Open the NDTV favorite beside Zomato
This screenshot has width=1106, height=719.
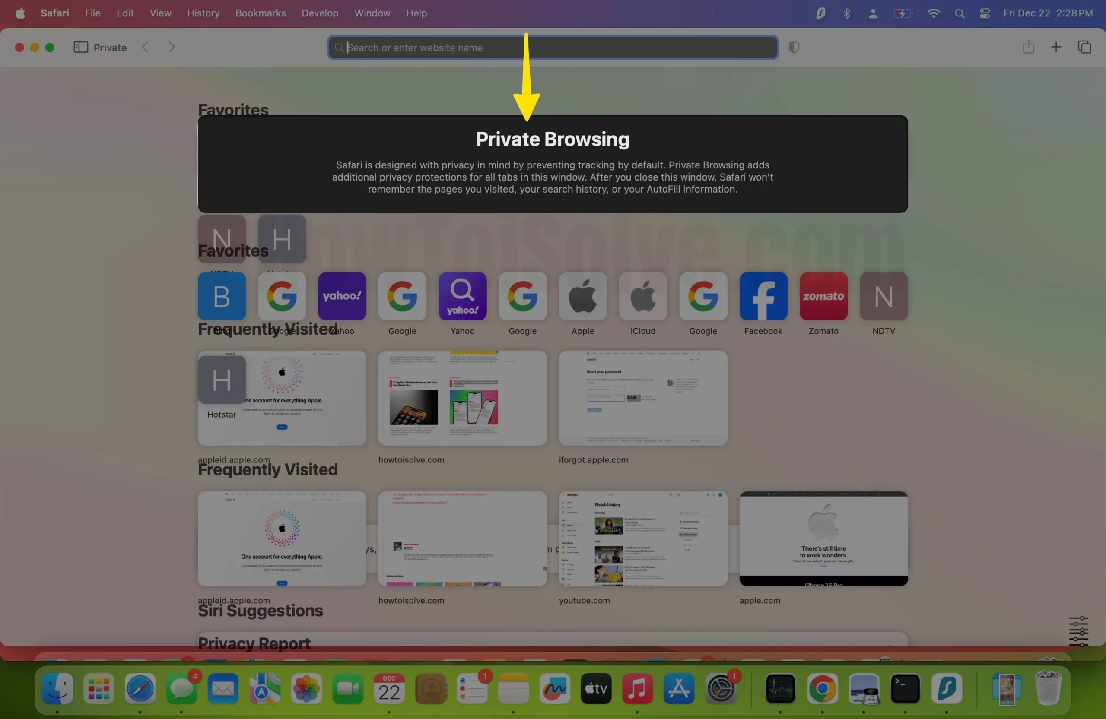[884, 296]
